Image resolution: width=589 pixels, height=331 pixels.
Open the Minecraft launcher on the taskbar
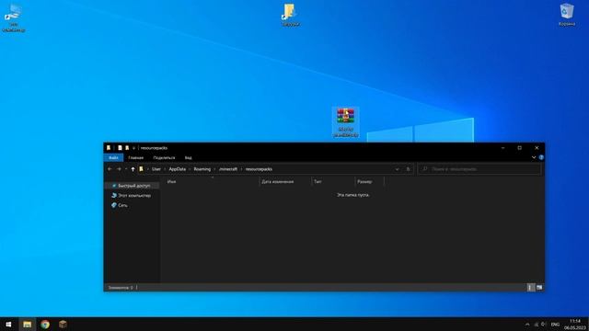click(63, 325)
